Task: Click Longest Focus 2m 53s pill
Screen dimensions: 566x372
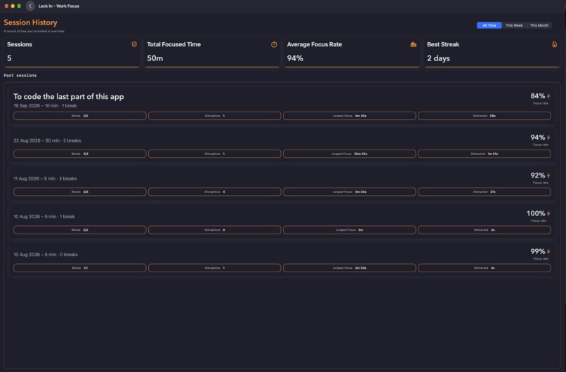Action: [x=350, y=267]
